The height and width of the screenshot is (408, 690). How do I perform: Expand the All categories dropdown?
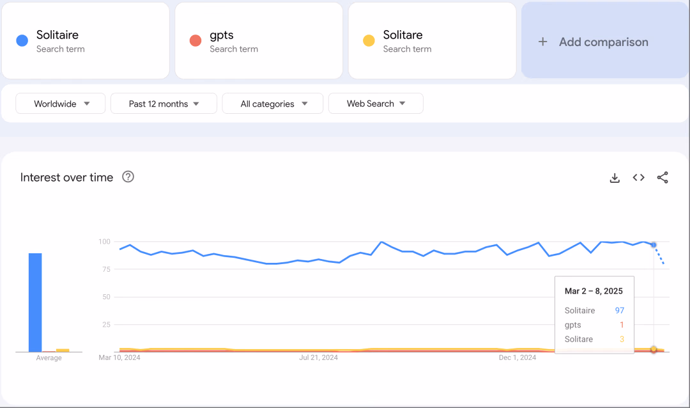tap(273, 104)
